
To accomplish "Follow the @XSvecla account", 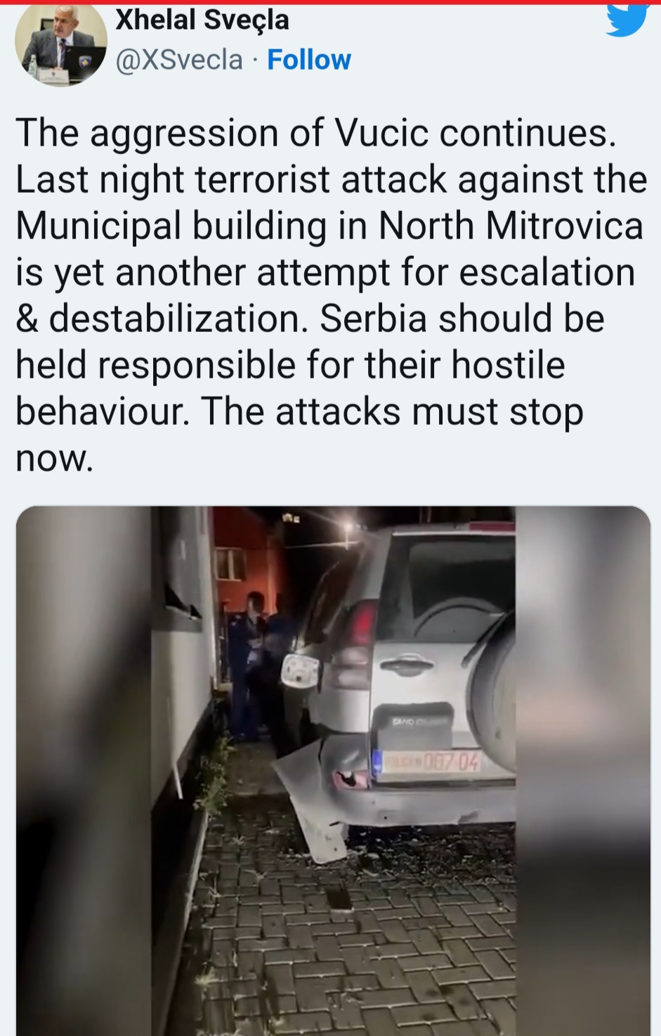I will click(x=309, y=60).
